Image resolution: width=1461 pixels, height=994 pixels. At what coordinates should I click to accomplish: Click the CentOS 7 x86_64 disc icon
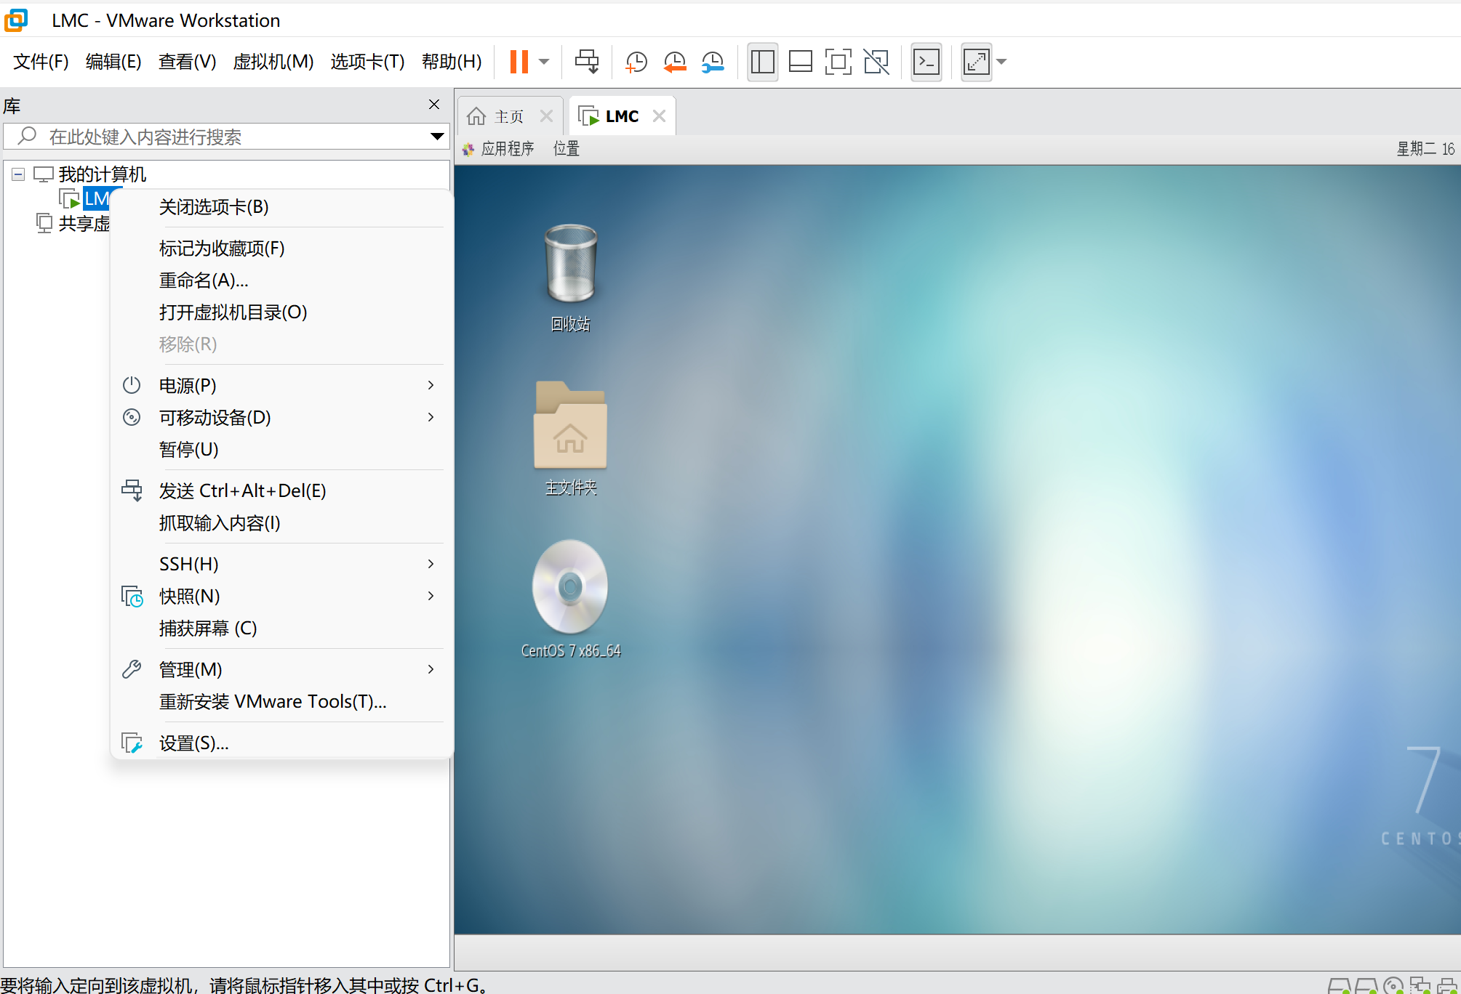[571, 599]
